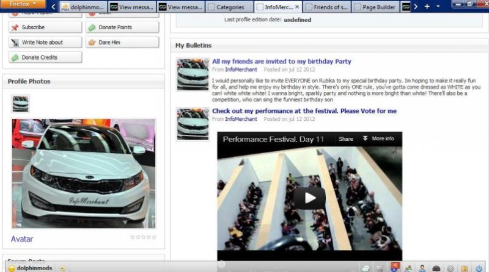Click the My Bulletins section header

pos(193,46)
